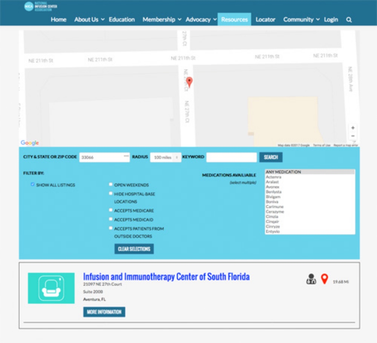Image resolution: width=377 pixels, height=343 pixels.
Task: Zoom out the map with minus
Action: (353, 136)
